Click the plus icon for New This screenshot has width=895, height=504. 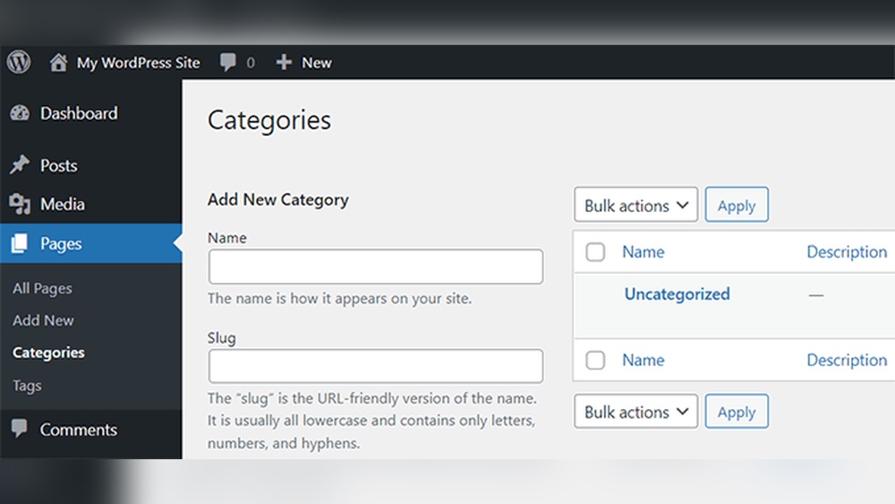[284, 62]
